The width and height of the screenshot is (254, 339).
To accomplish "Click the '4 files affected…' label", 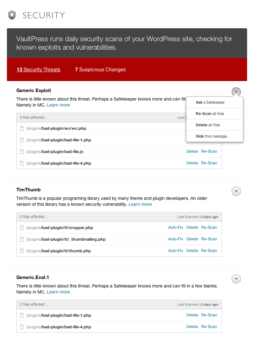I will click(x=34, y=118).
